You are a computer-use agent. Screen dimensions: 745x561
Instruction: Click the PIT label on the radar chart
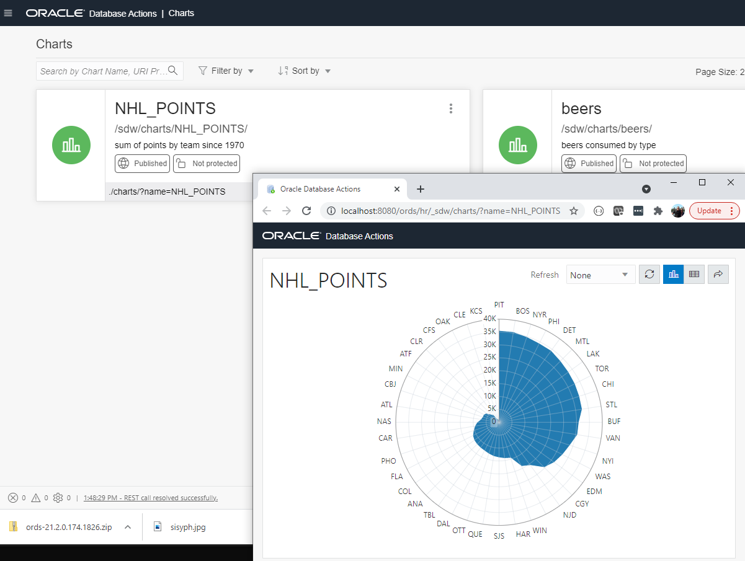pos(499,304)
